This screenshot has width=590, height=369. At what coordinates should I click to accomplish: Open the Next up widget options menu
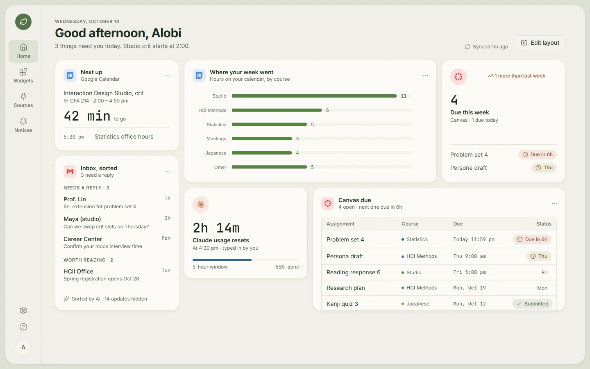(x=168, y=75)
